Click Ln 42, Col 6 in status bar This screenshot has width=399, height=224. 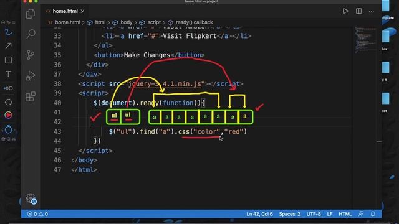click(x=259, y=214)
